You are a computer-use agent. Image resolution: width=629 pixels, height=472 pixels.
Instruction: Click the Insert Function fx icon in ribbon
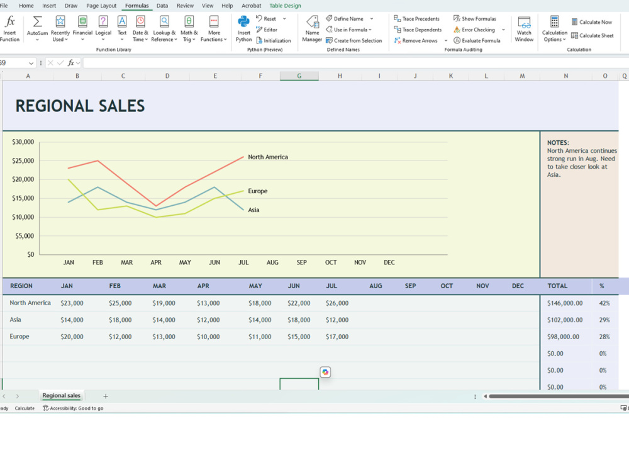click(10, 21)
